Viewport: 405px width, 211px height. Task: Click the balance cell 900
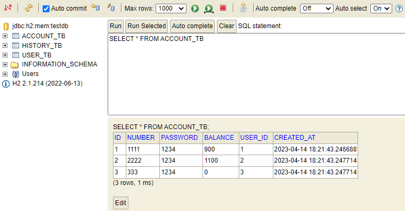(221, 149)
